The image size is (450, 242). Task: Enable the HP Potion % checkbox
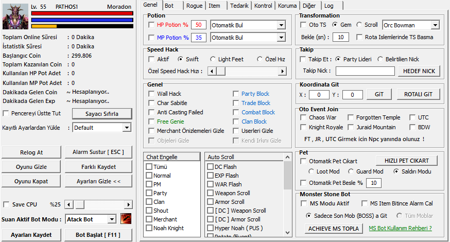tap(151, 25)
